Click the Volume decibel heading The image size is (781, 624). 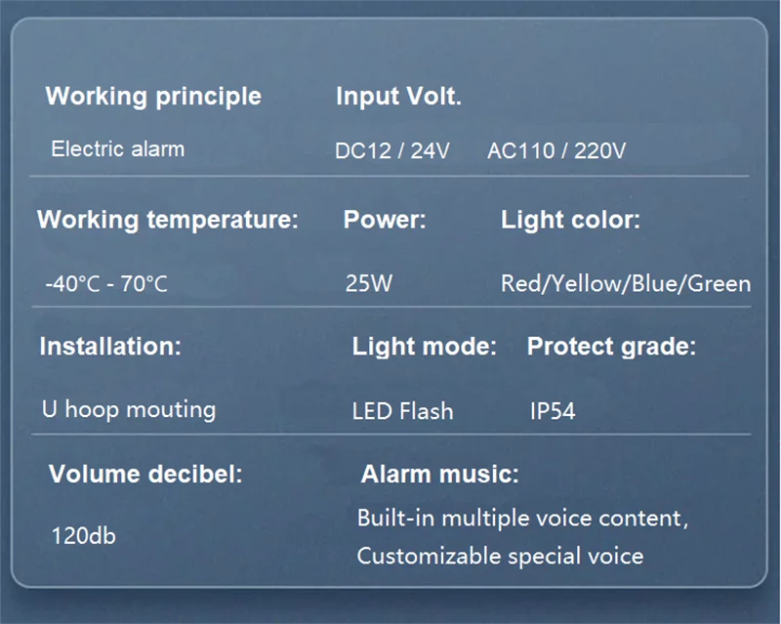[x=145, y=476]
